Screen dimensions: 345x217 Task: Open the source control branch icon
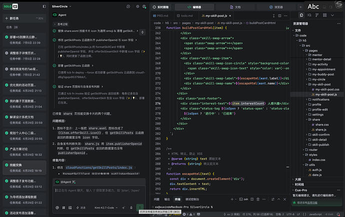(x=317, y=15)
